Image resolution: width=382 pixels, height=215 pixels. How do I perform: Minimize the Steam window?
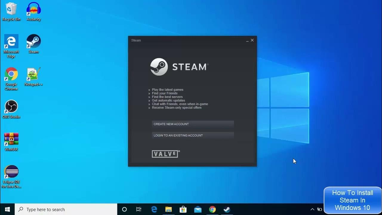[x=247, y=40]
